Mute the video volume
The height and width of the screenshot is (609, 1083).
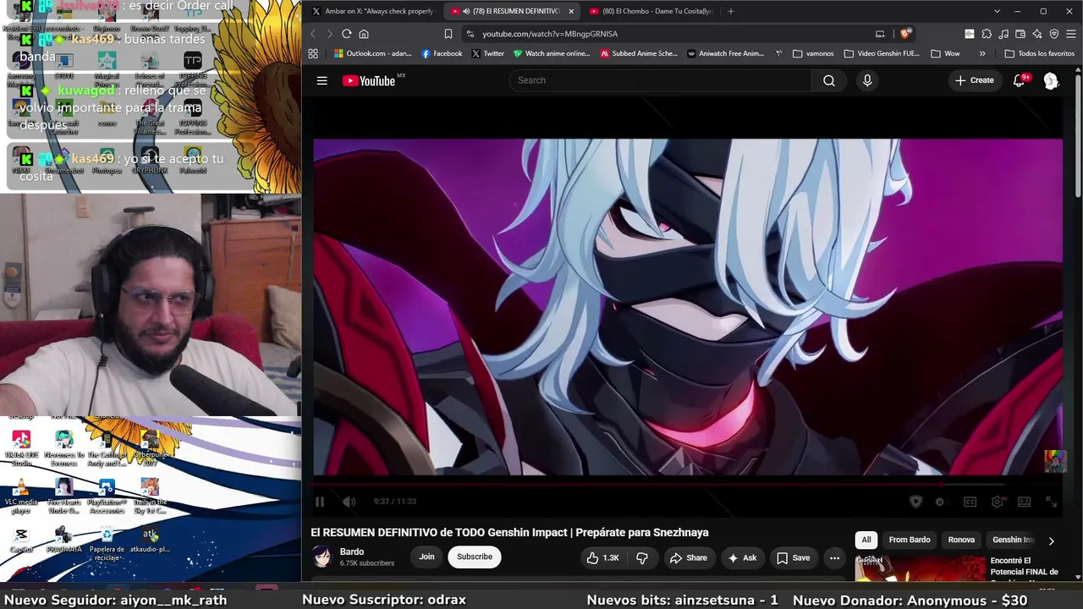click(349, 502)
